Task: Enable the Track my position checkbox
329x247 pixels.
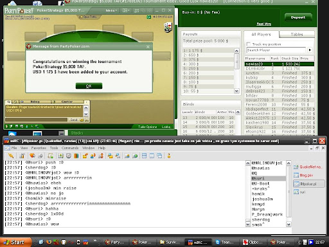Action: [x=249, y=44]
